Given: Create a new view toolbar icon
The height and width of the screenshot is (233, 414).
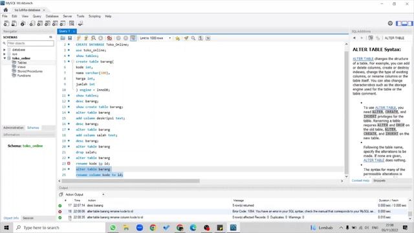Looking at the screenshot, I should coord(47,23).
